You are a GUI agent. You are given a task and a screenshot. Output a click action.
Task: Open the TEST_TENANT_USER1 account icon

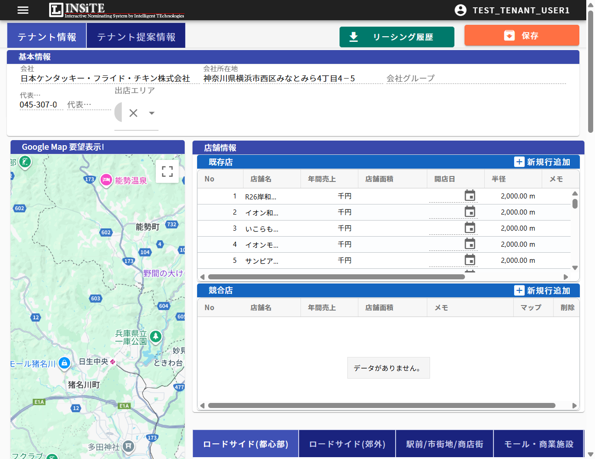[x=460, y=10]
